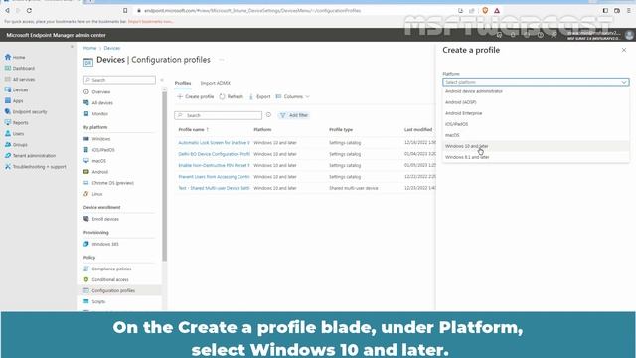The height and width of the screenshot is (358, 636).
Task: Open the Columns chooser
Action: [x=292, y=97]
